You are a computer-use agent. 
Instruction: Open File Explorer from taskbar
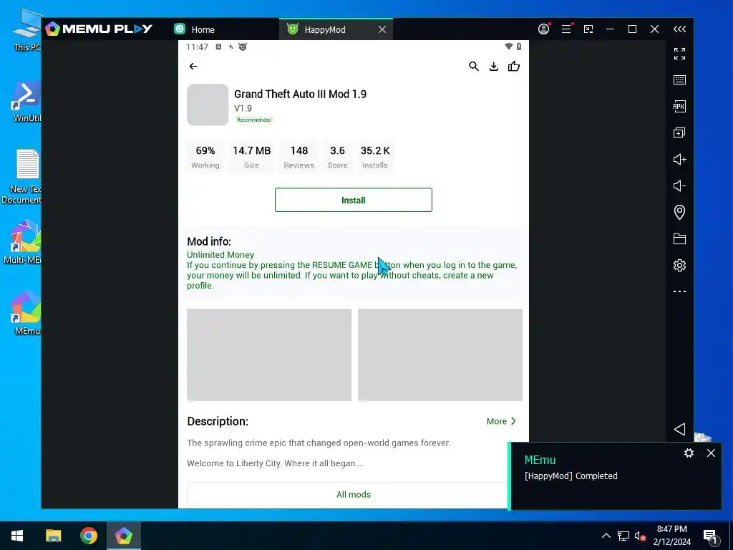click(53, 536)
